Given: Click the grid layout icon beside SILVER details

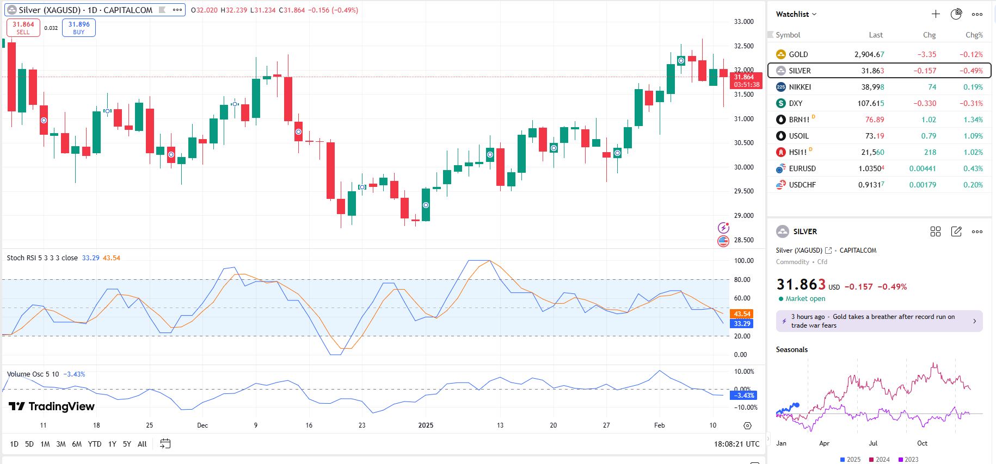Looking at the screenshot, I should 936,231.
